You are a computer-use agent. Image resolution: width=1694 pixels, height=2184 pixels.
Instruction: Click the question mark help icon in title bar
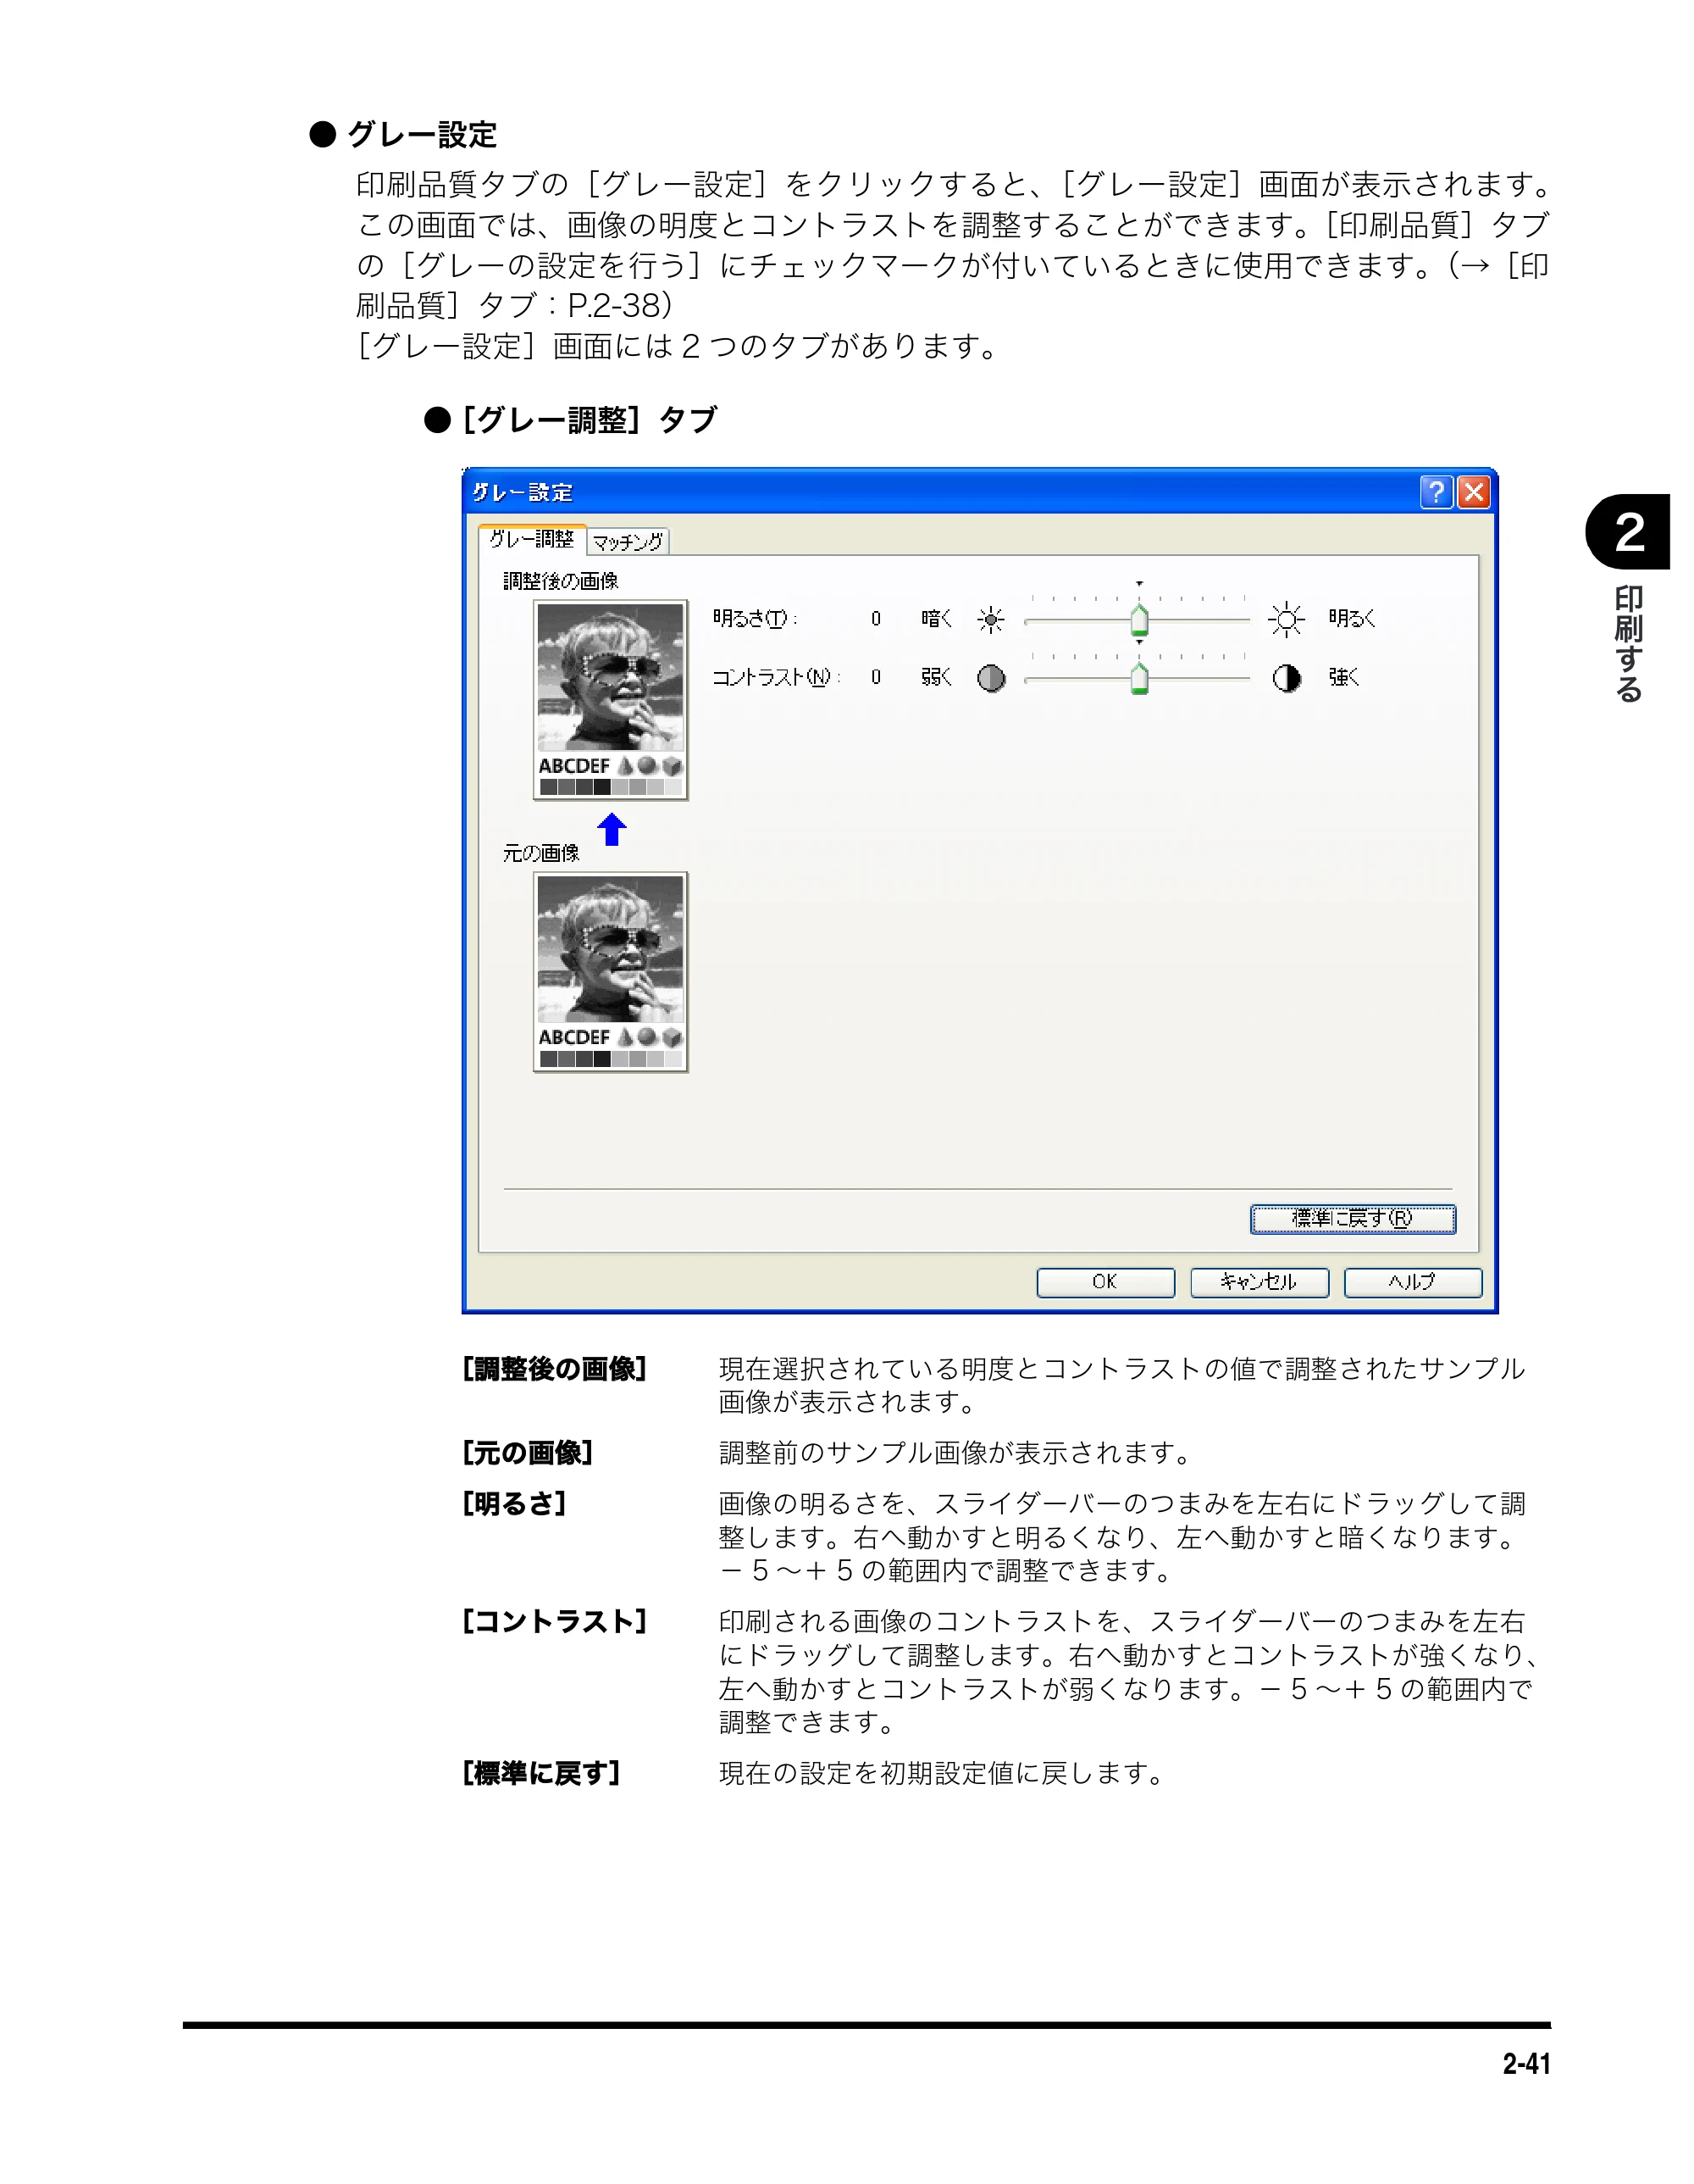click(1437, 492)
